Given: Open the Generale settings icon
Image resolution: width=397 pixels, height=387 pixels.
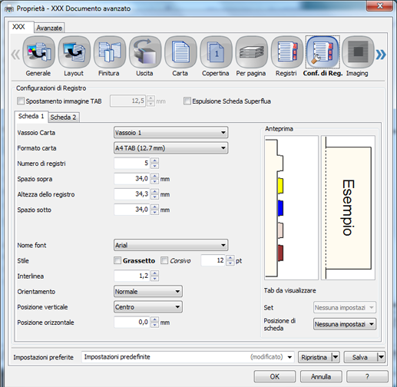Looking at the screenshot, I should tap(39, 52).
